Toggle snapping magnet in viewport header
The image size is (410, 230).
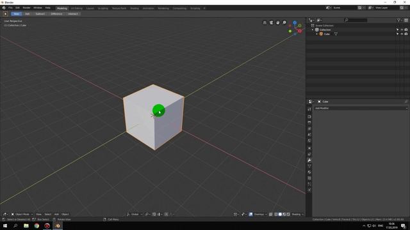[154, 215]
